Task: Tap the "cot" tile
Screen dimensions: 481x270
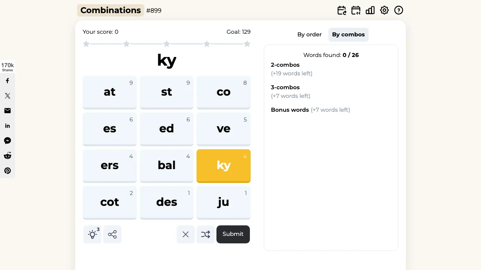Action: point(110,202)
